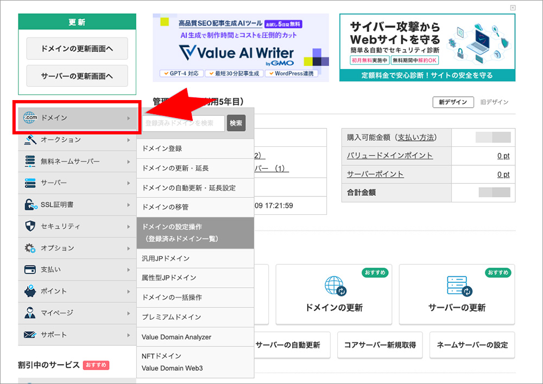
Task: Open NFTドメイン Value Domain Web3 entry
Action: (195, 362)
